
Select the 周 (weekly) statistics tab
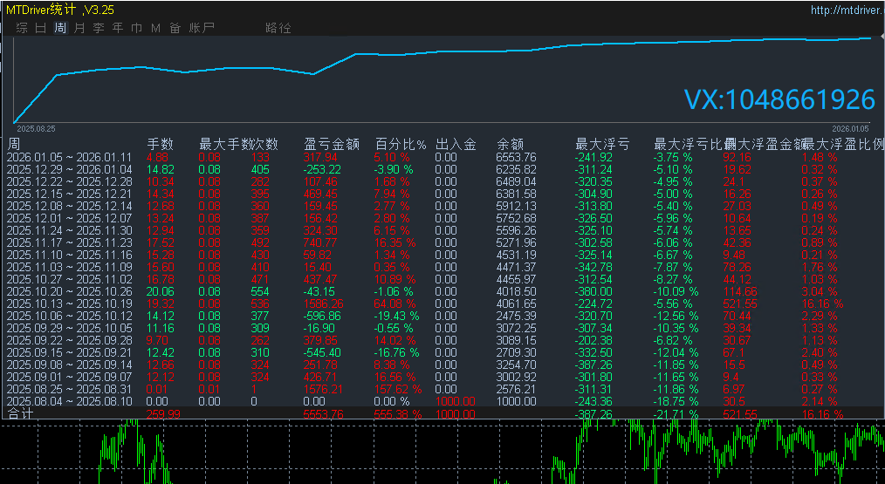(60, 28)
